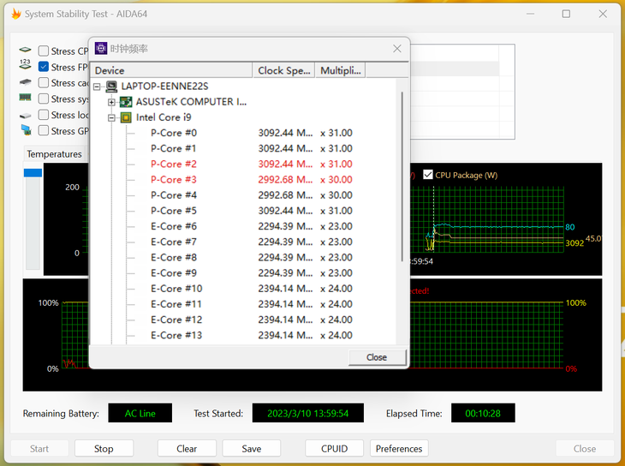The width and height of the screenshot is (625, 466).
Task: Uncheck the Stress FPU checkbox
Action: pos(44,67)
